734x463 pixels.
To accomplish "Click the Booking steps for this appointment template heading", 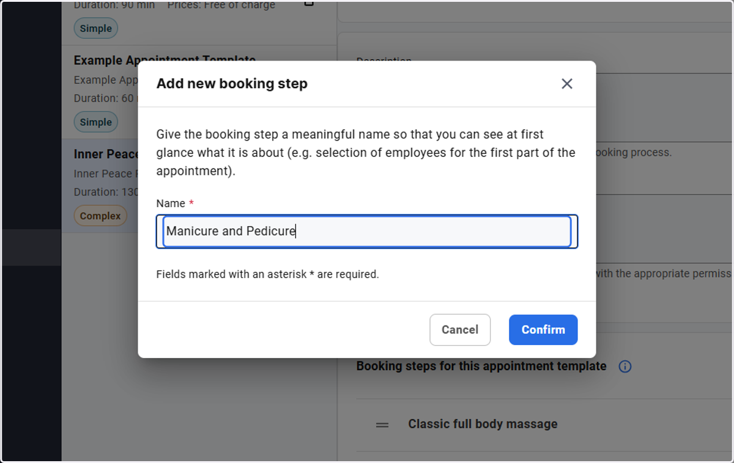I will click(x=481, y=366).
